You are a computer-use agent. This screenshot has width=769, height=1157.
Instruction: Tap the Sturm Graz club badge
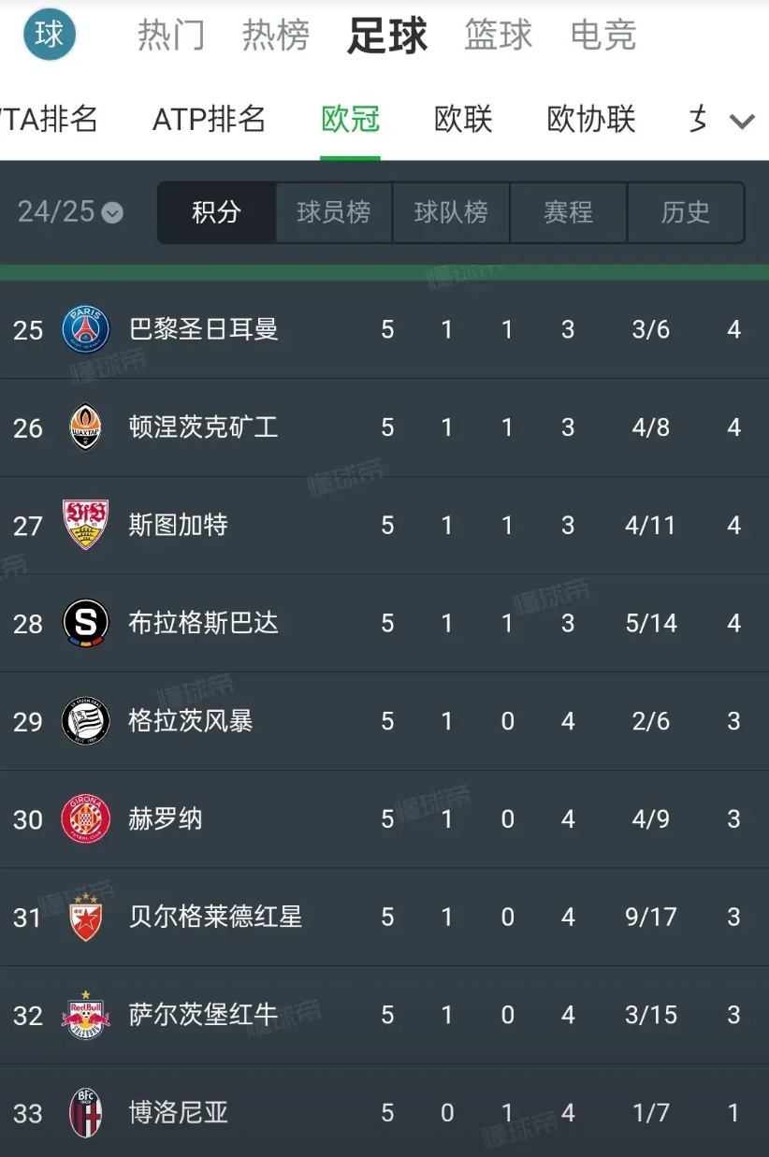[85, 721]
